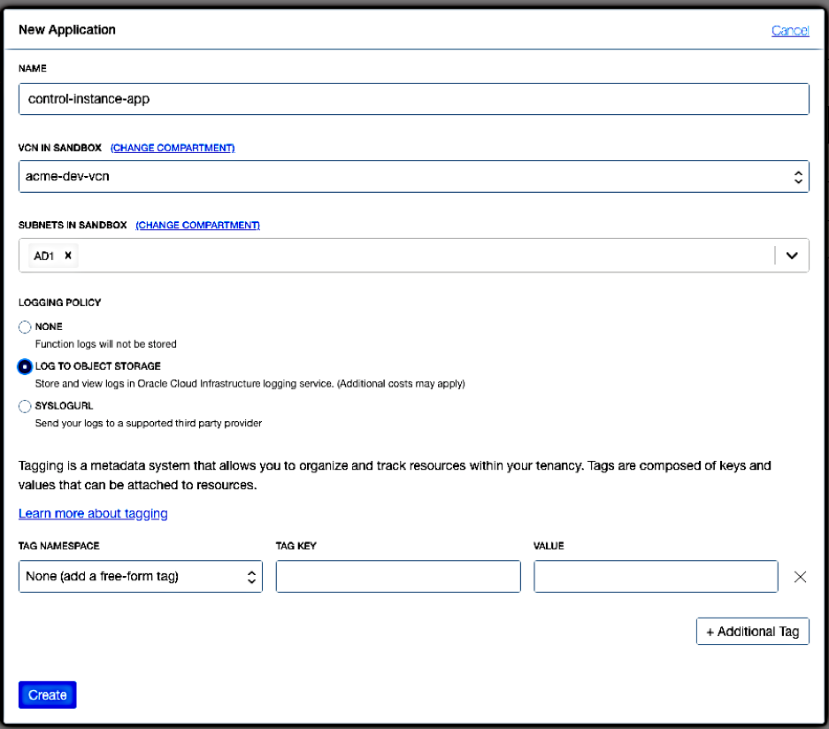Open the subnets dropdown chevron
The width and height of the screenshot is (829, 729).
792,255
